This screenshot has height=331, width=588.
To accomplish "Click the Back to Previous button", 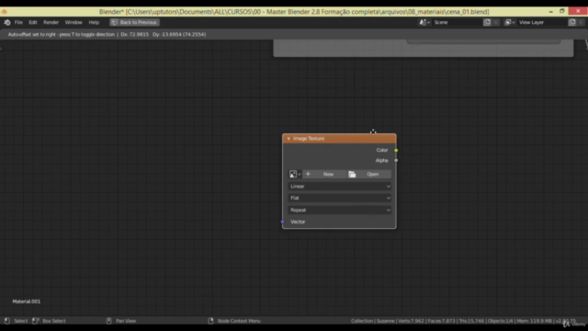I will click(134, 22).
